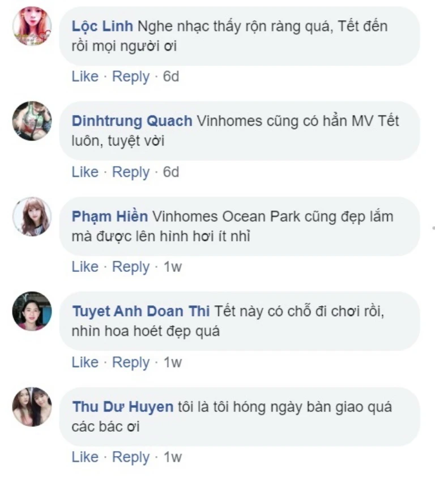Open Thu Dư Huyen's profile picture

tap(32, 407)
